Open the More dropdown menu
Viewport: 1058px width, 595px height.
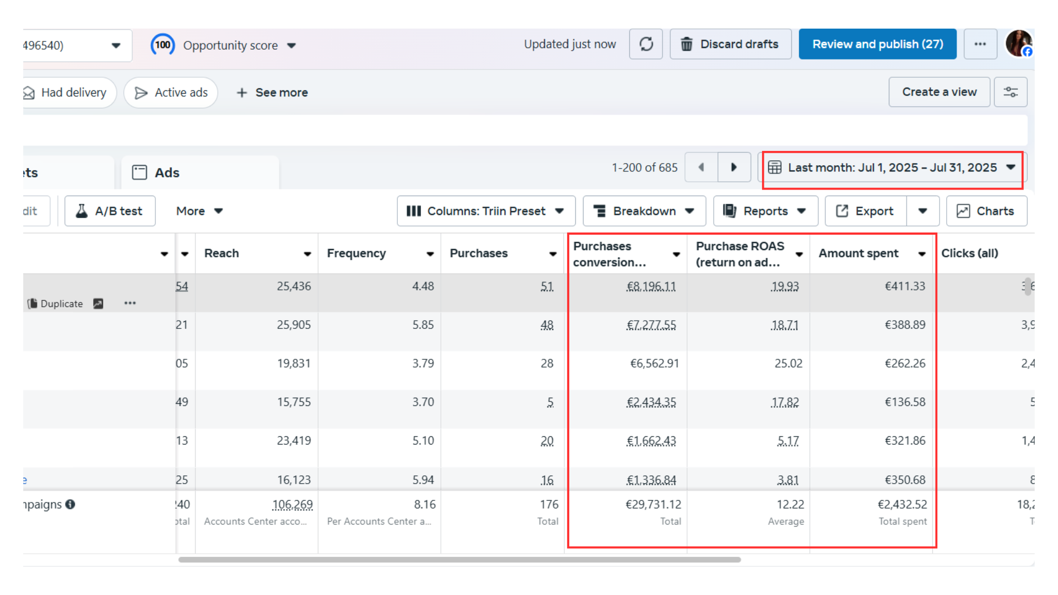(199, 211)
